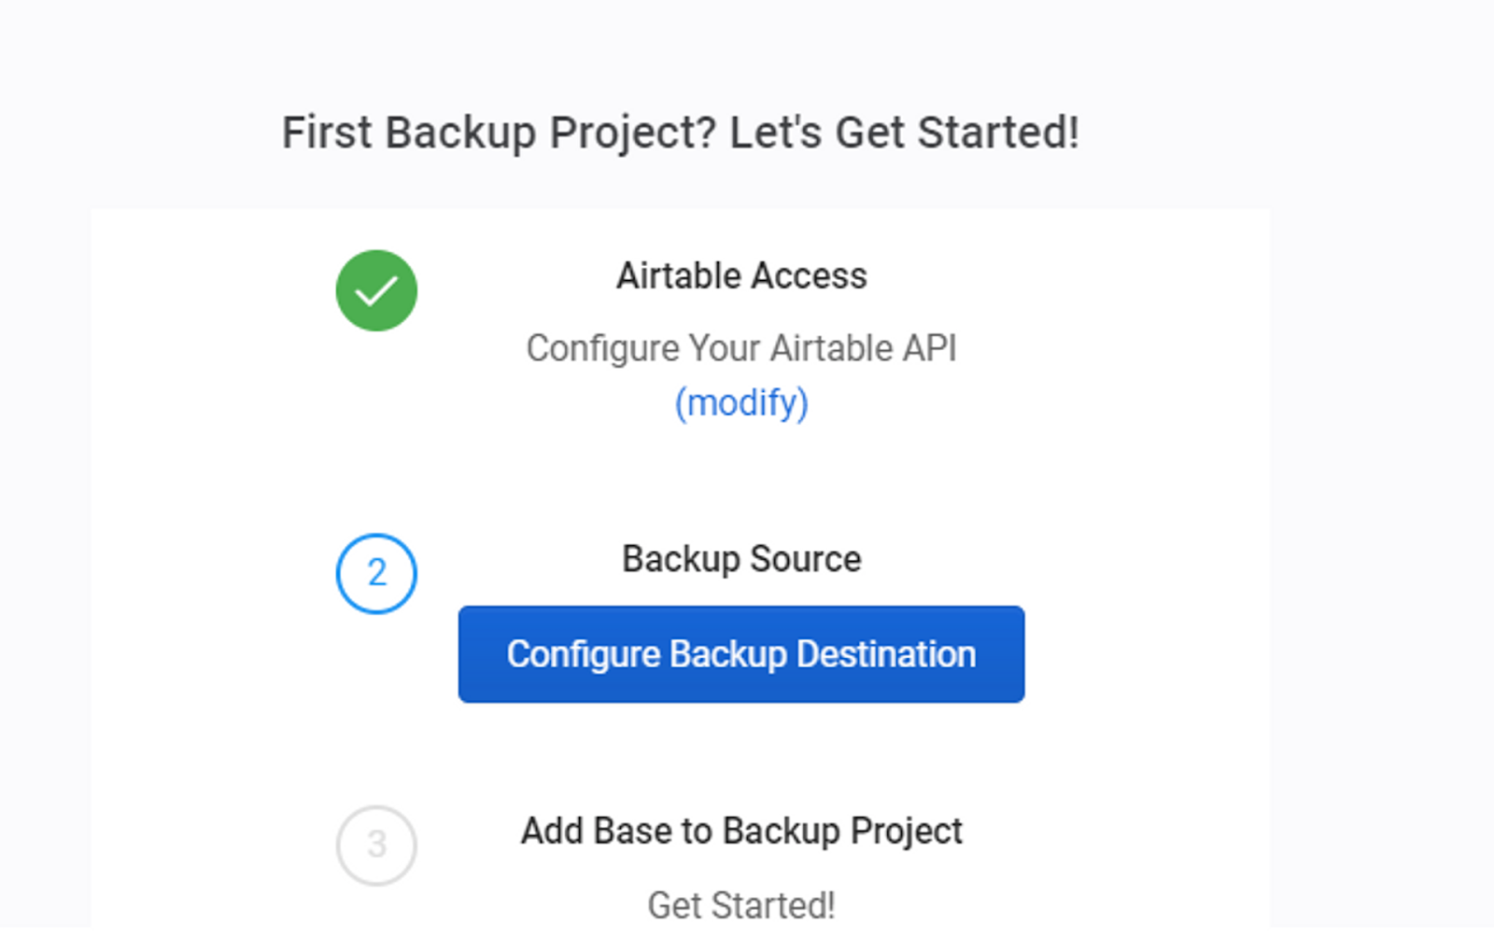Click the blue modify hyperlink under Airtable API
The width and height of the screenshot is (1494, 938).
[x=741, y=403]
